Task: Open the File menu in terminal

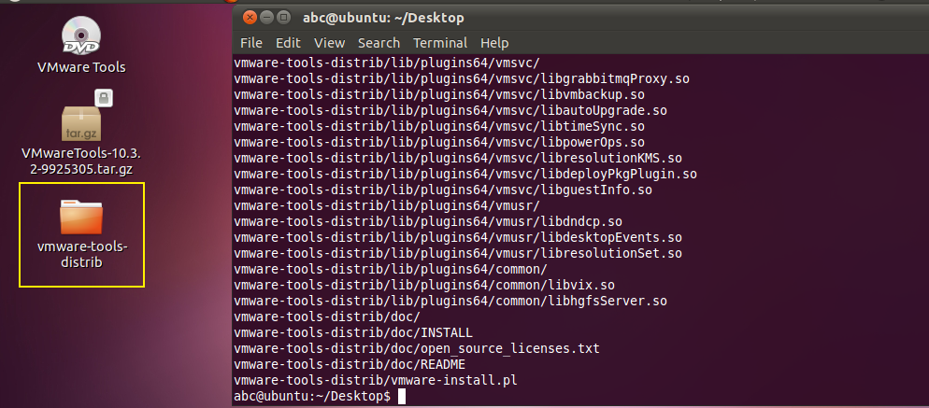Action: click(x=251, y=43)
